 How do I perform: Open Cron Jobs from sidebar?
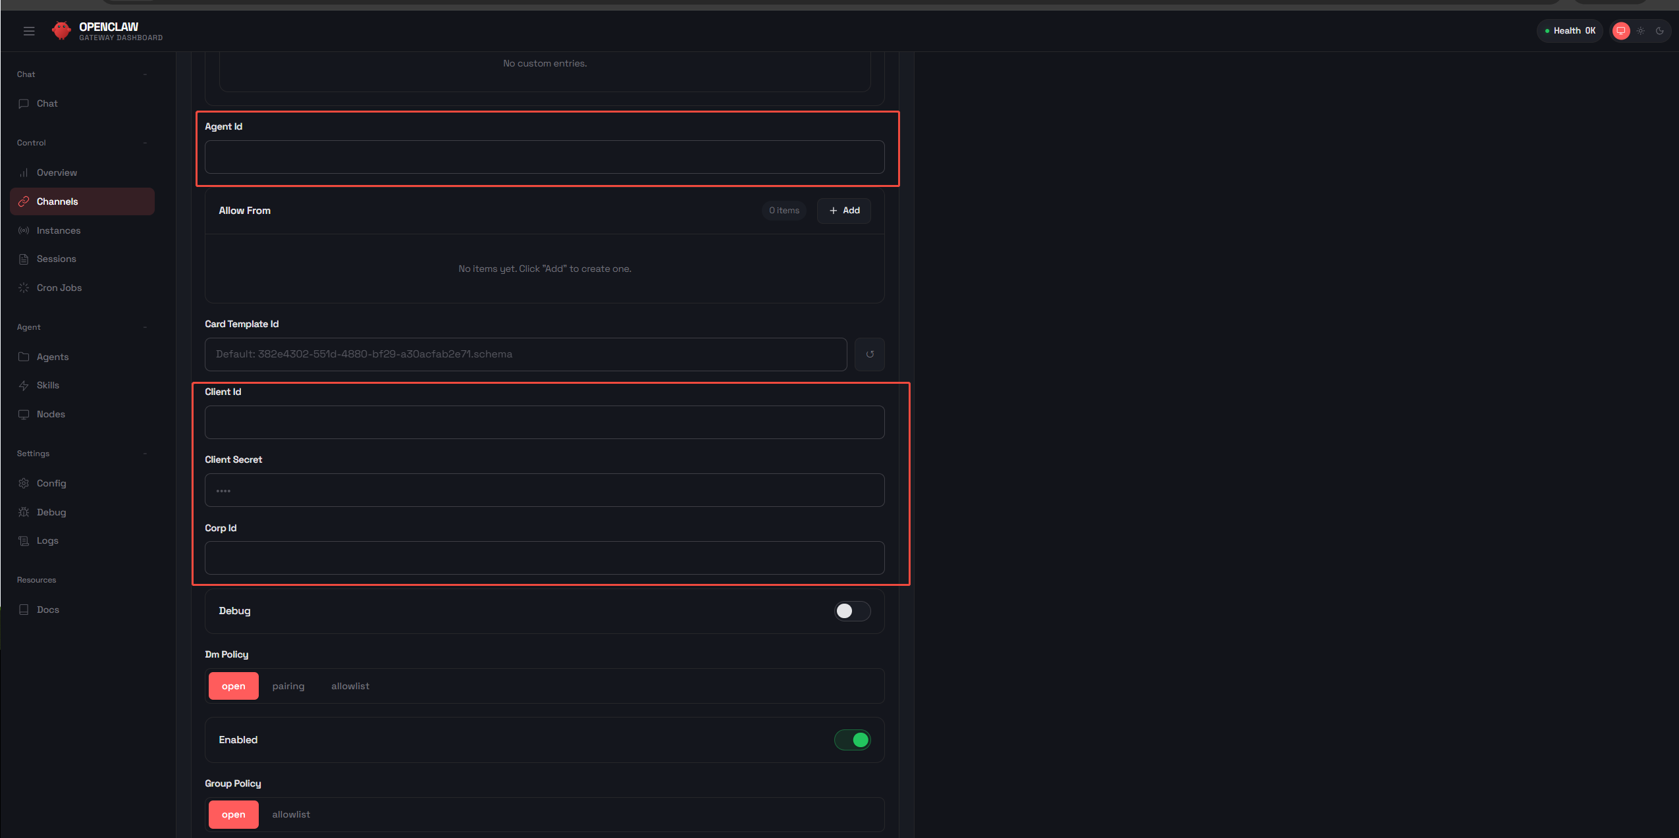(59, 288)
